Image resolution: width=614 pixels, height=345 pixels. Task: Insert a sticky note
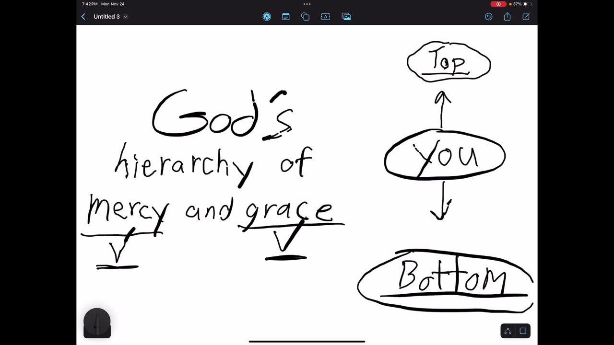pos(286,17)
